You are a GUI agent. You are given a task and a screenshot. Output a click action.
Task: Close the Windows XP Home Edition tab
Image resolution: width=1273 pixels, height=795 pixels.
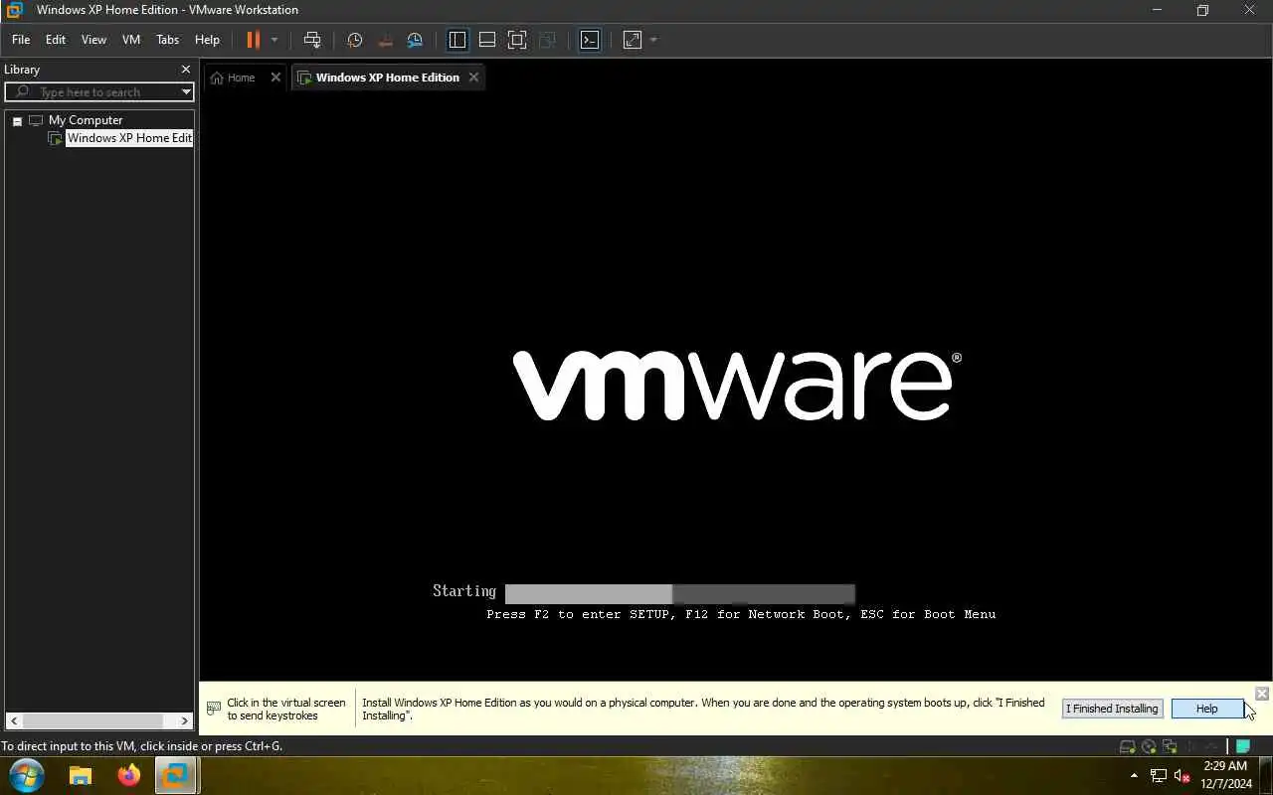473,78
